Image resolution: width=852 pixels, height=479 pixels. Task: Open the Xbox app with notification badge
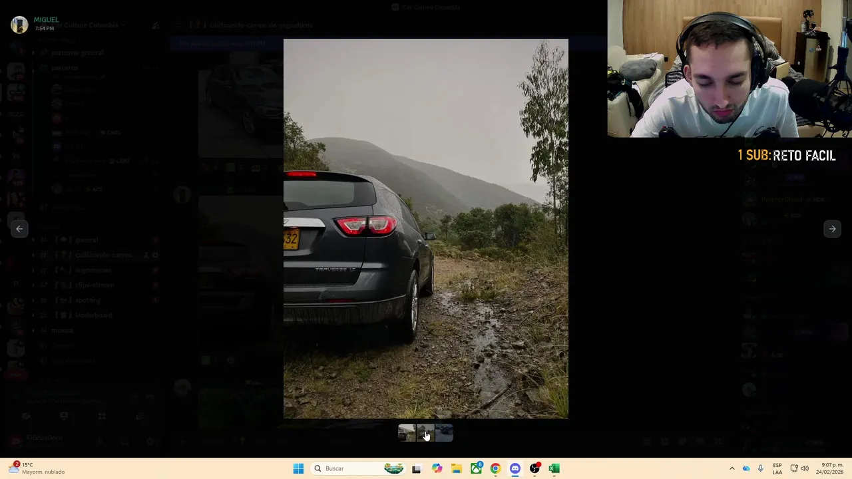tap(476, 468)
